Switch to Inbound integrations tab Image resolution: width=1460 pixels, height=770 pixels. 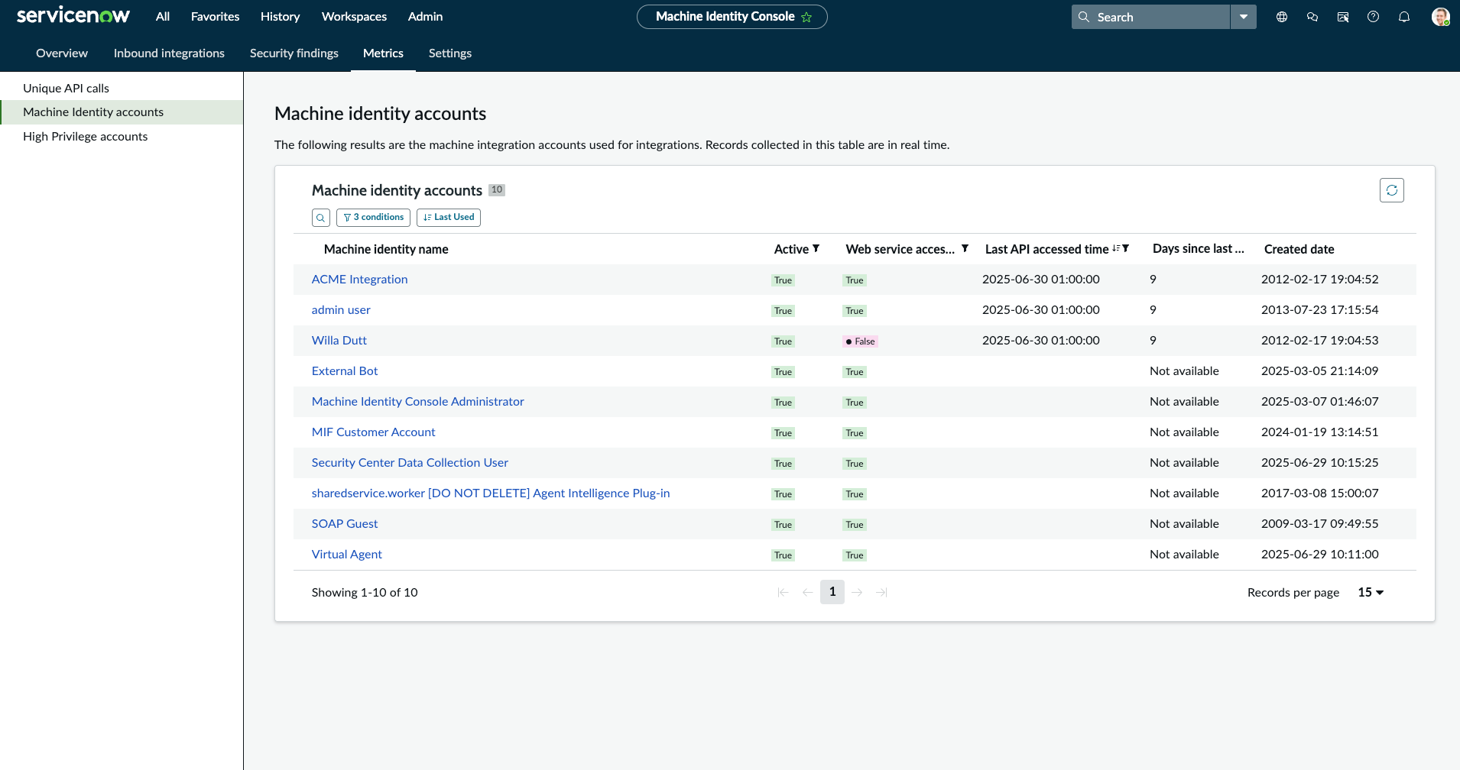169,53
